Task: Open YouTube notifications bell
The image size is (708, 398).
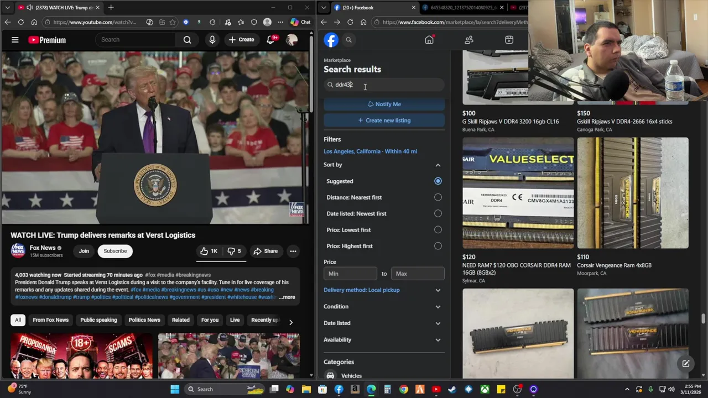Action: [x=271, y=40]
